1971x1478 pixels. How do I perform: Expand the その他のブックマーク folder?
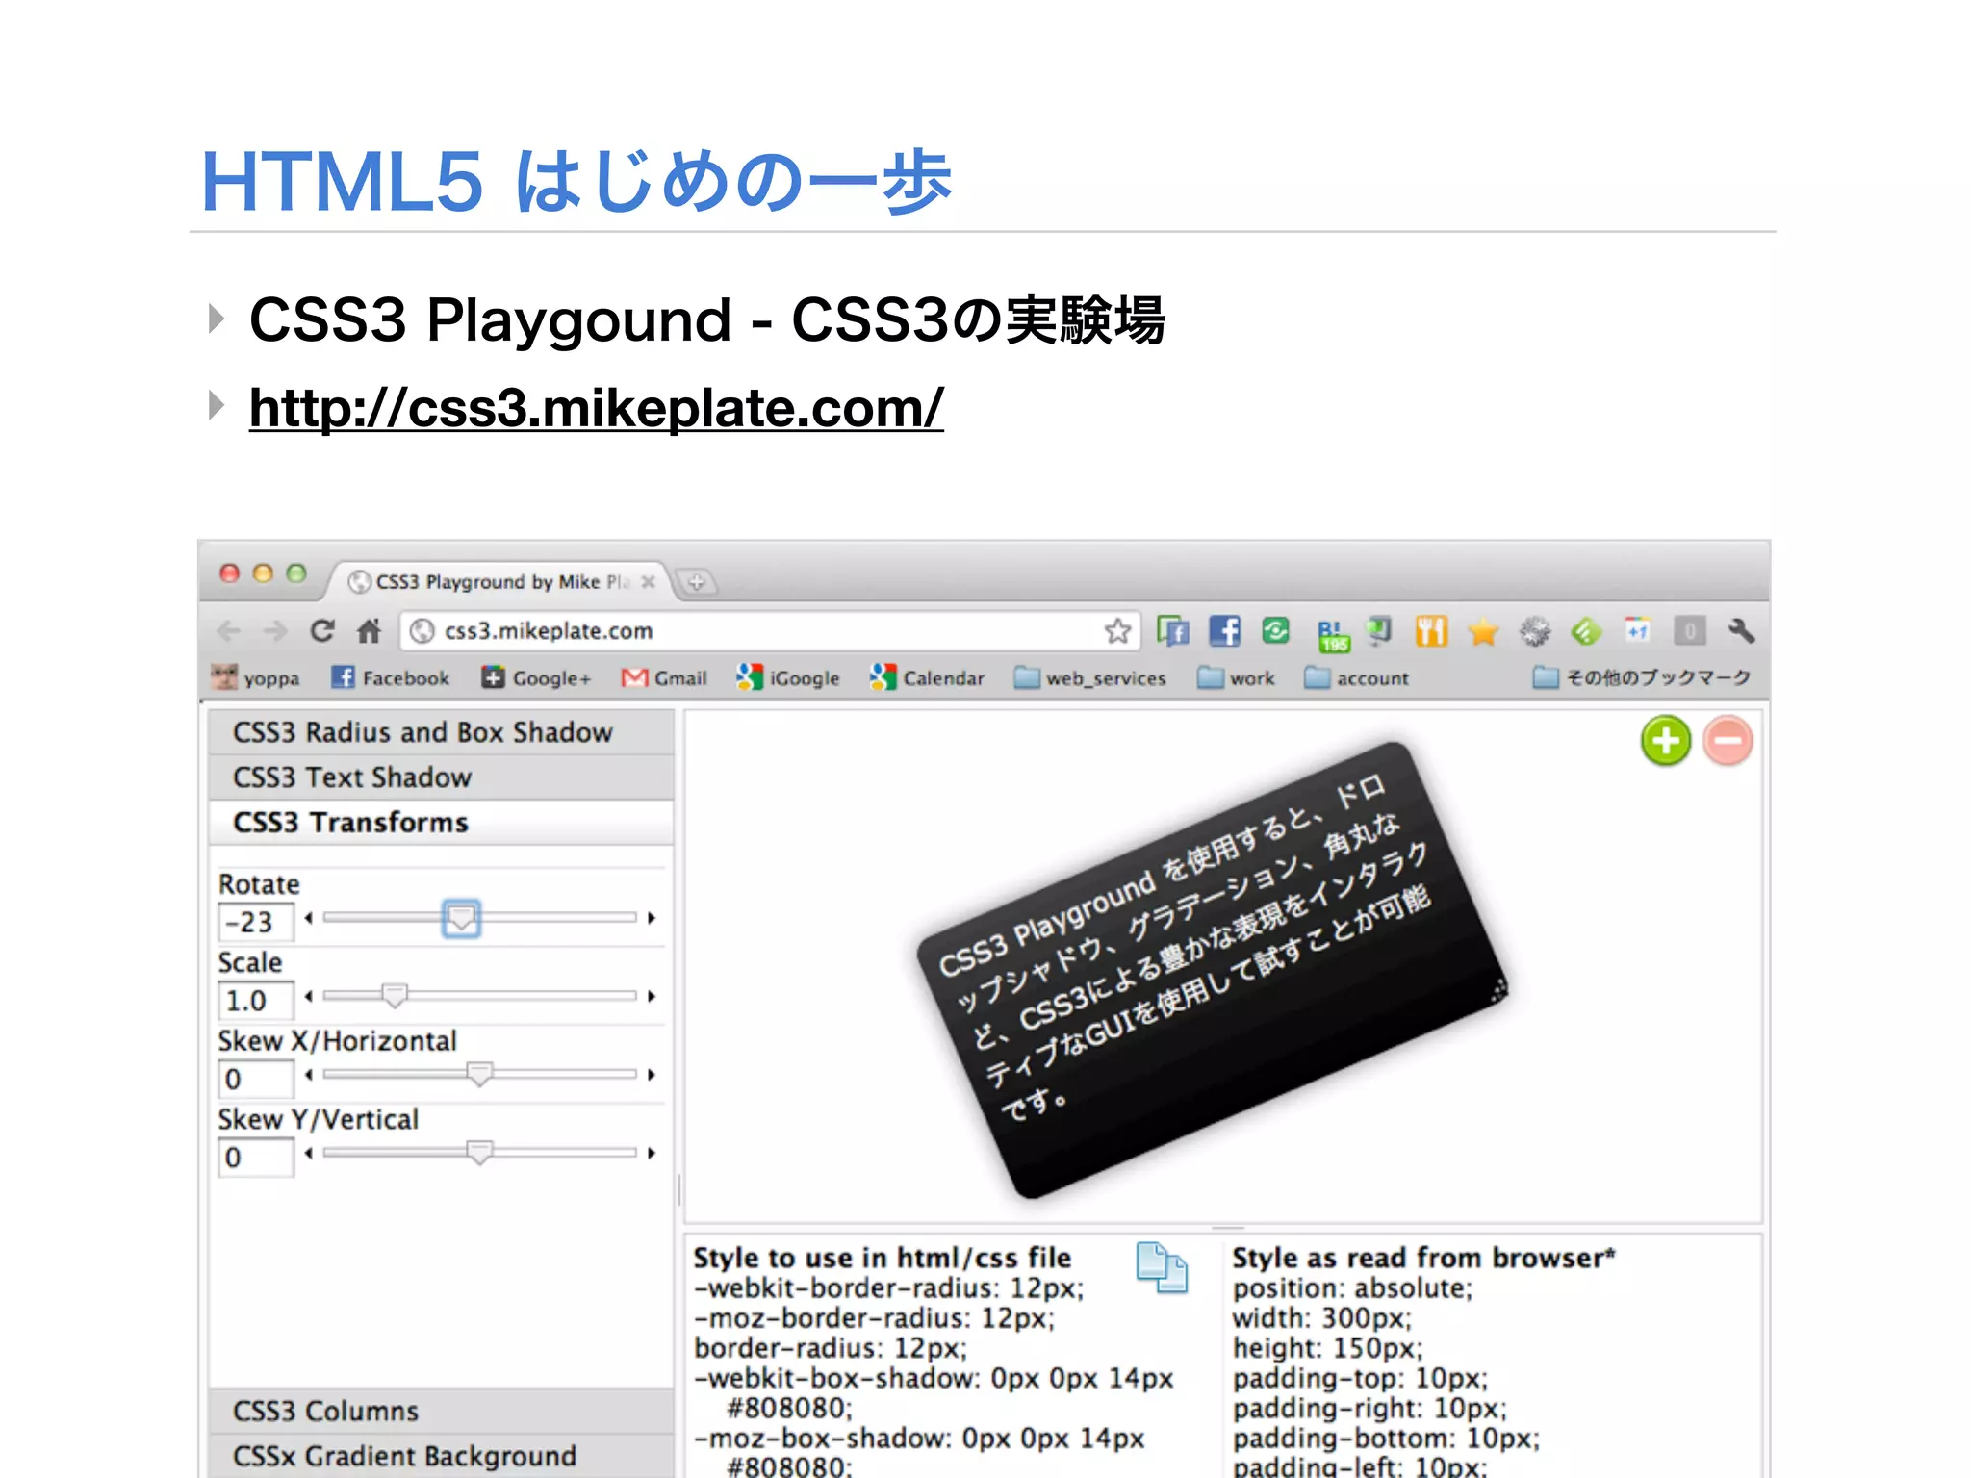click(x=1642, y=677)
